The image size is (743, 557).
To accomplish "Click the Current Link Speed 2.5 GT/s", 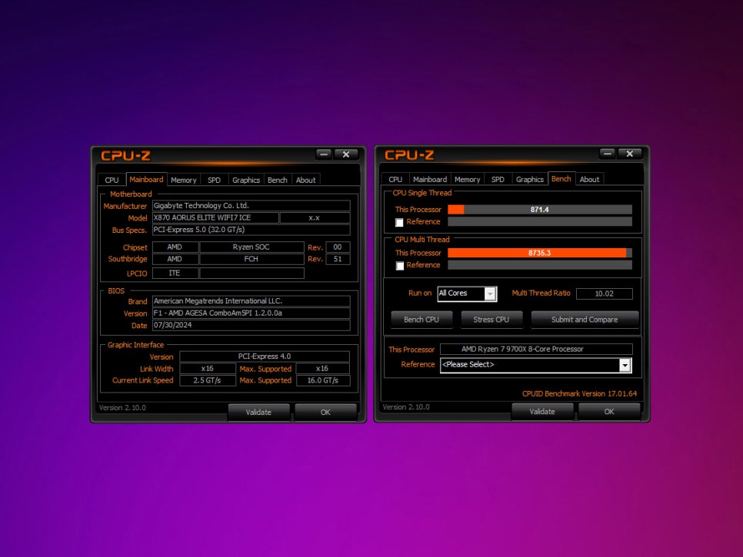I will click(208, 380).
